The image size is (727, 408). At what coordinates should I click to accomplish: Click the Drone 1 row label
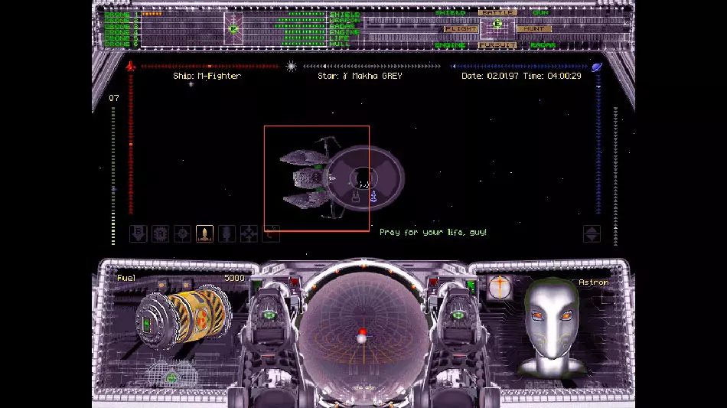[x=121, y=14]
